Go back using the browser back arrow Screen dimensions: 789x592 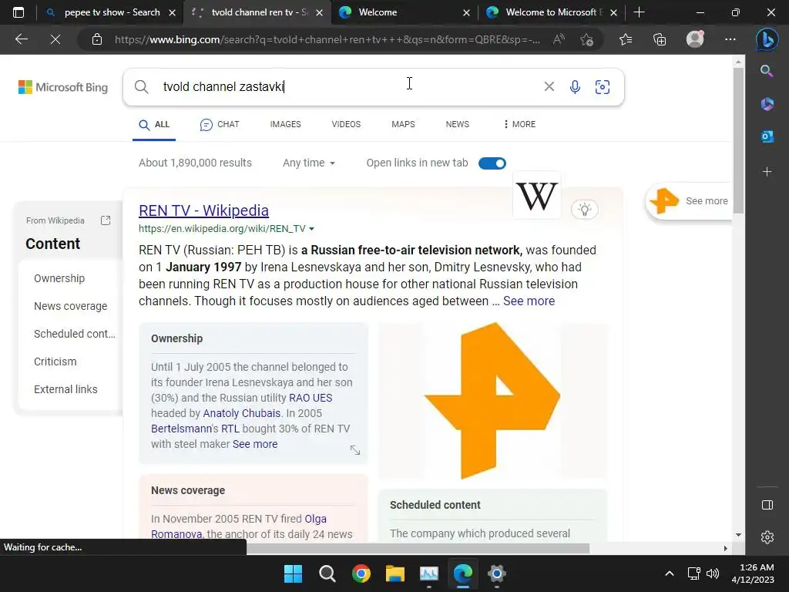[21, 39]
